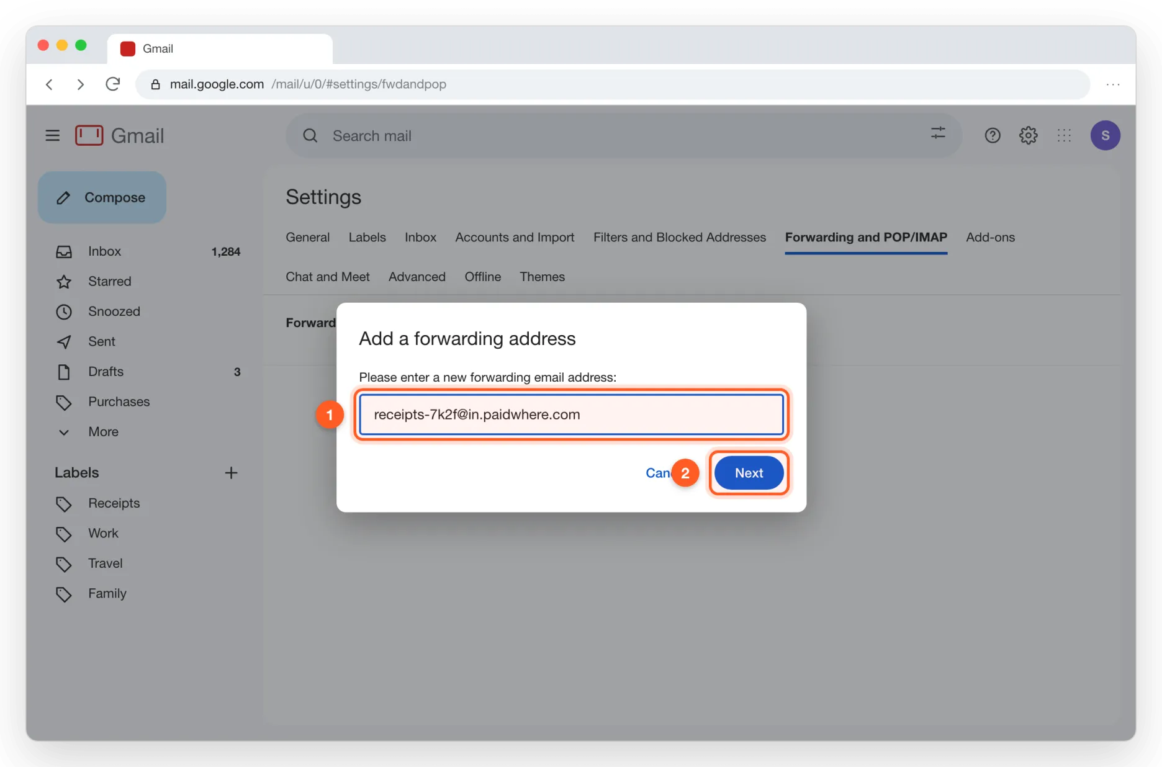Open the Starred folder

(x=109, y=282)
